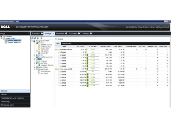The width and height of the screenshot is (171, 128).
Task: Expand the Assigned disk folder
Action: click(37, 61)
